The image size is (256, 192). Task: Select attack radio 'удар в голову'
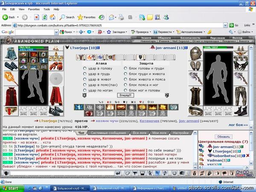[x=84, y=68]
